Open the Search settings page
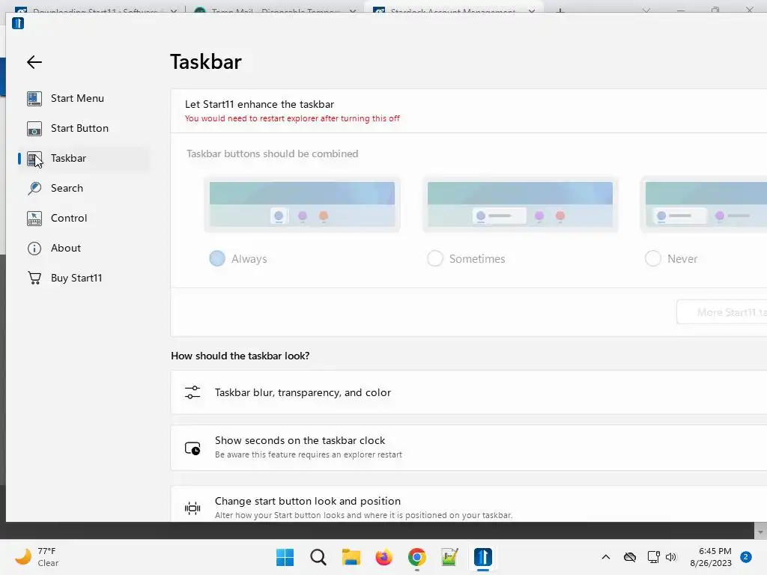The height and width of the screenshot is (575, 767). coord(83,188)
